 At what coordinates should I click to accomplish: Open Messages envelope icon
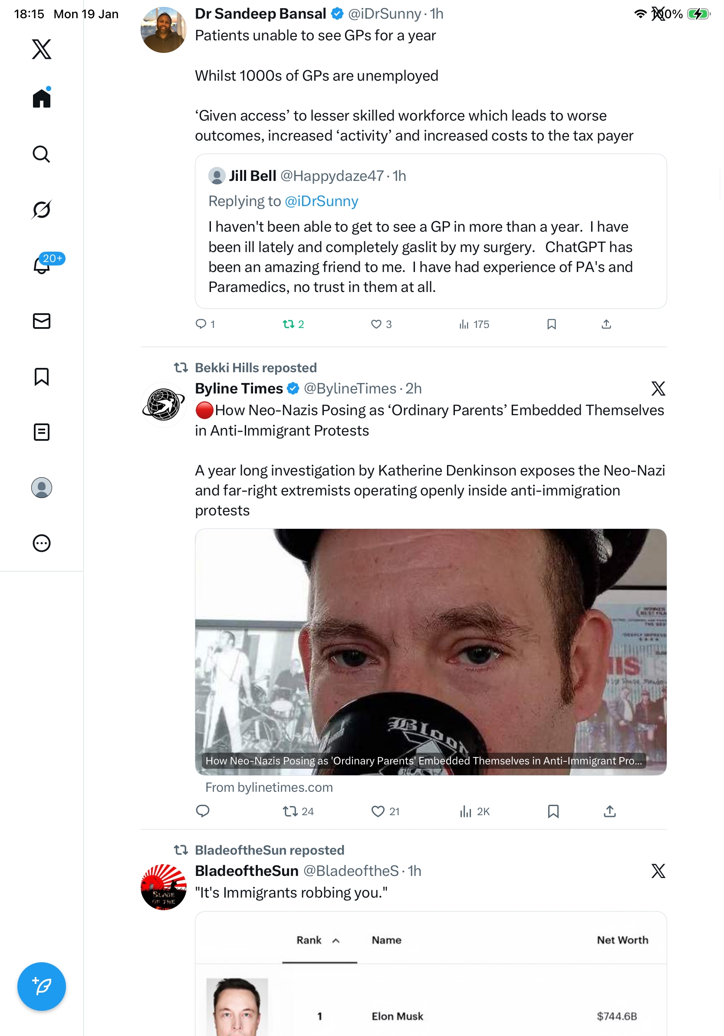(x=42, y=321)
